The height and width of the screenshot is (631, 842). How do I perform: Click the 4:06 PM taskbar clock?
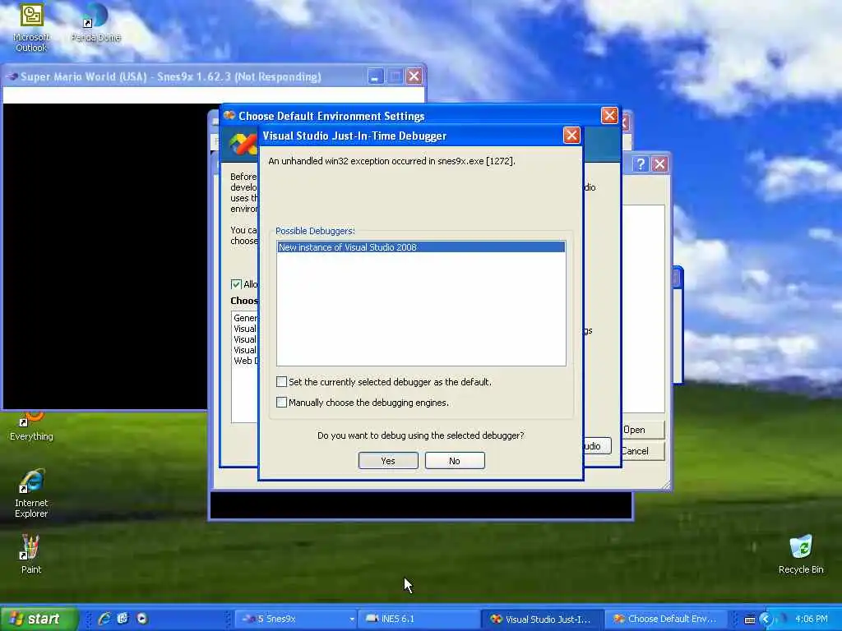tap(811, 619)
